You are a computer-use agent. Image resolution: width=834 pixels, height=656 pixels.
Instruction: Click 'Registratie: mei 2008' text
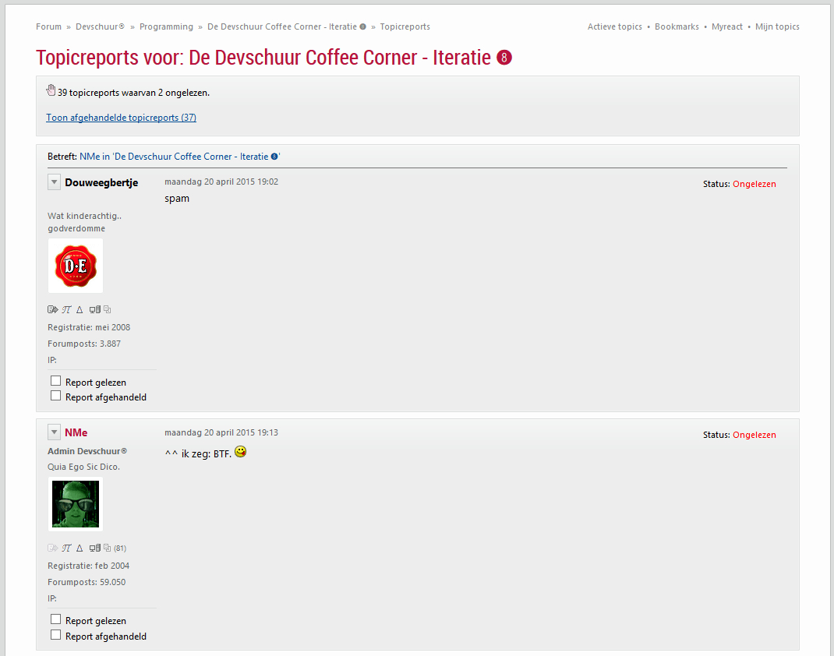point(89,327)
